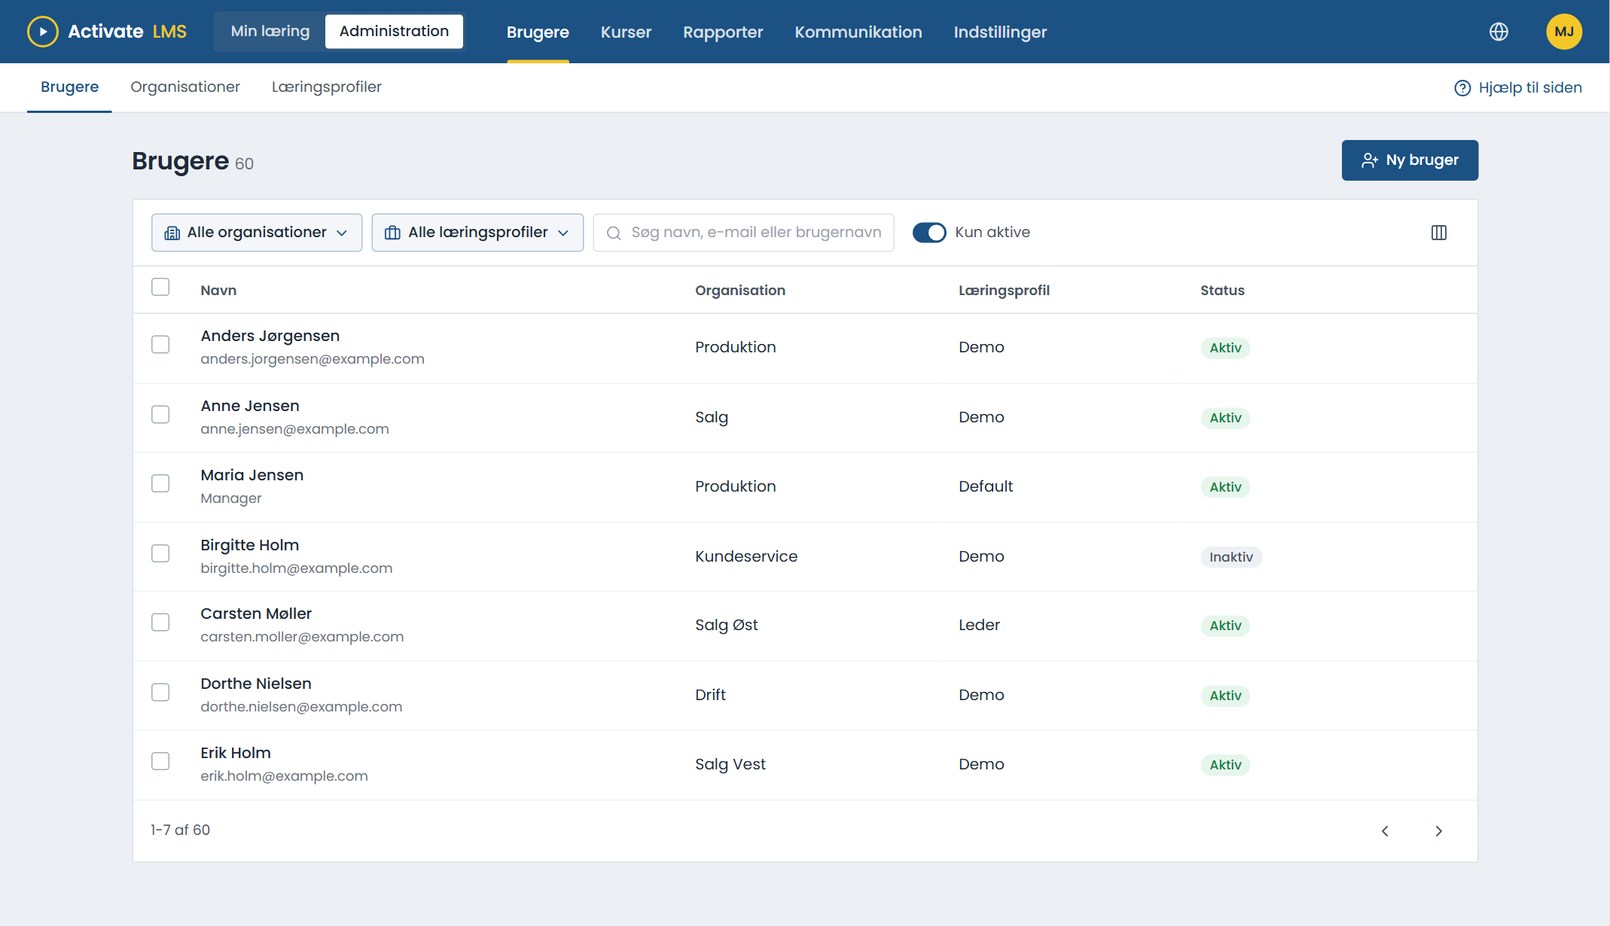Image resolution: width=1610 pixels, height=926 pixels.
Task: Click the search magnifier icon
Action: click(614, 233)
